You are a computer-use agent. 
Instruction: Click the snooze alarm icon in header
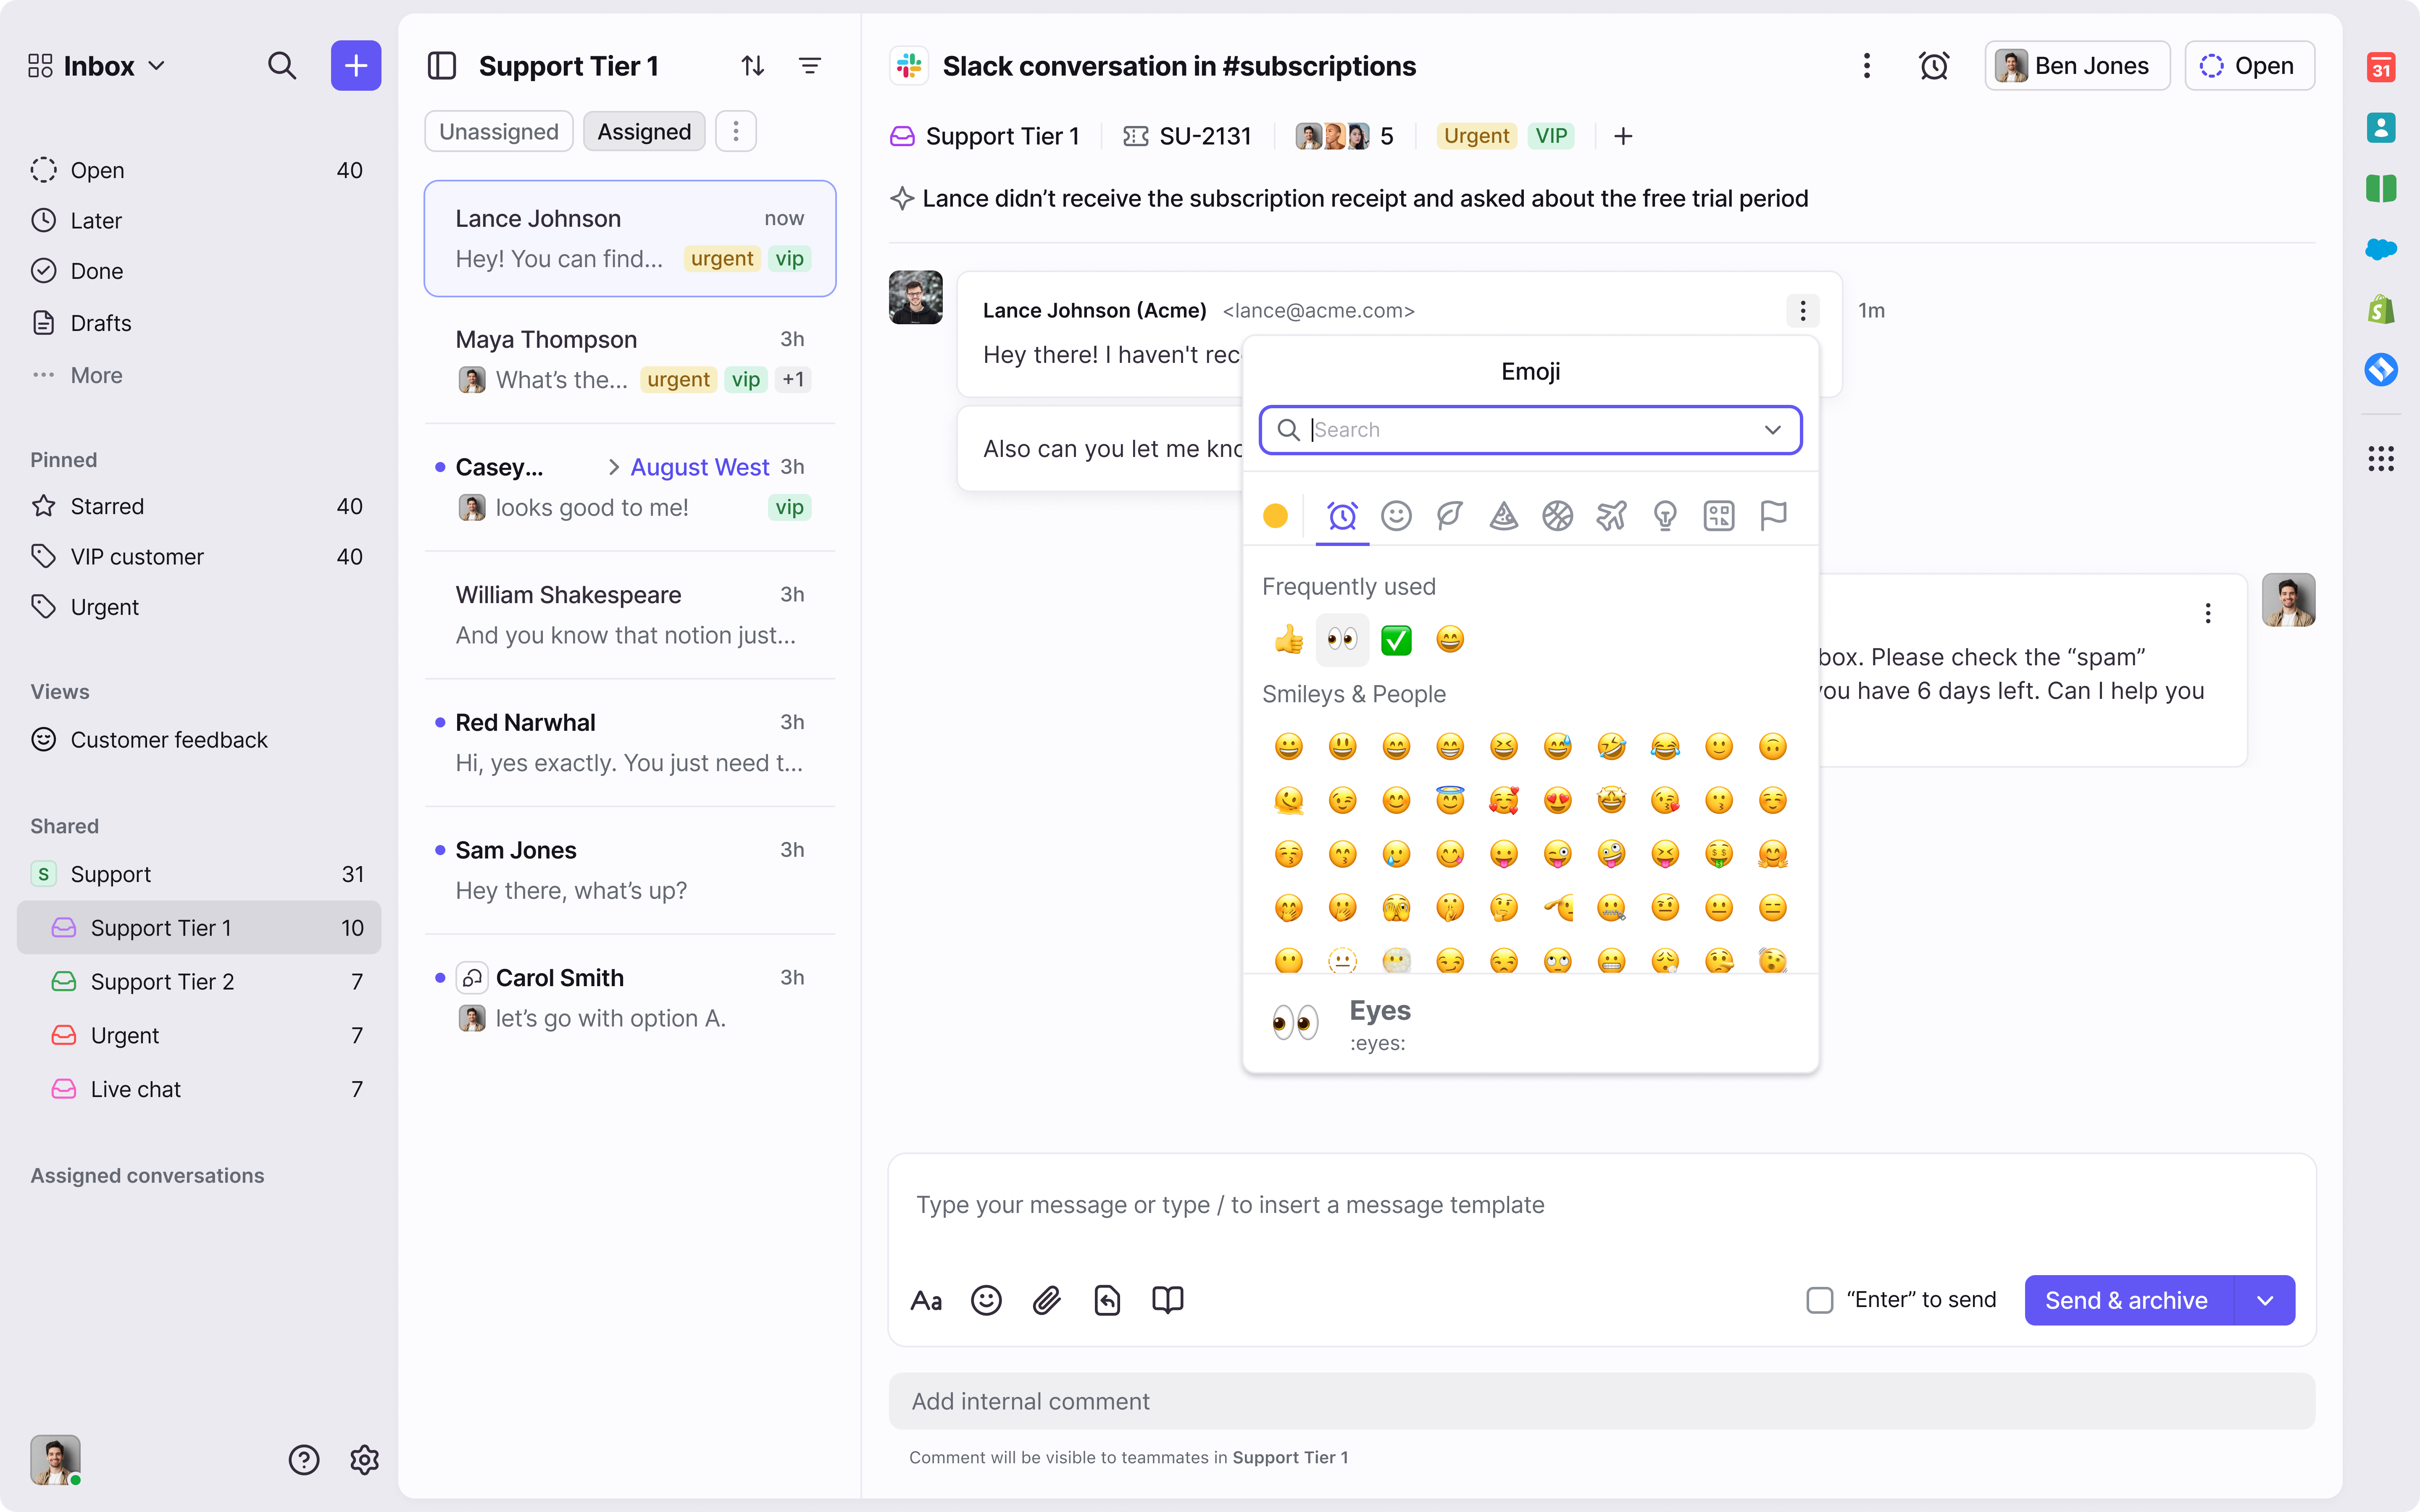coord(1934,66)
